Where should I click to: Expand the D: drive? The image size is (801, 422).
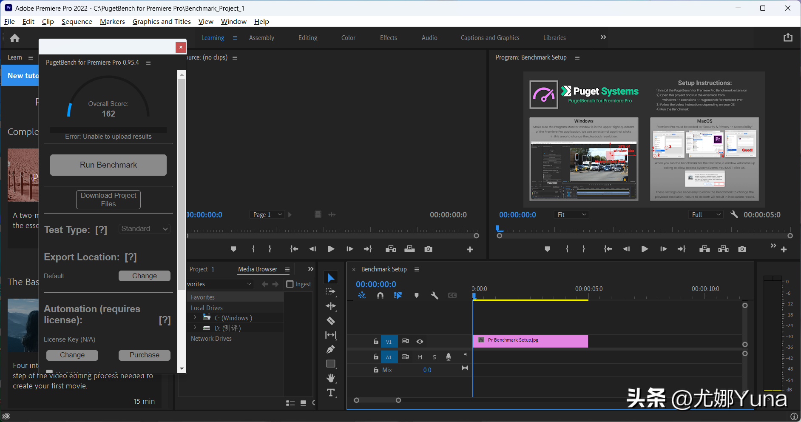click(195, 328)
